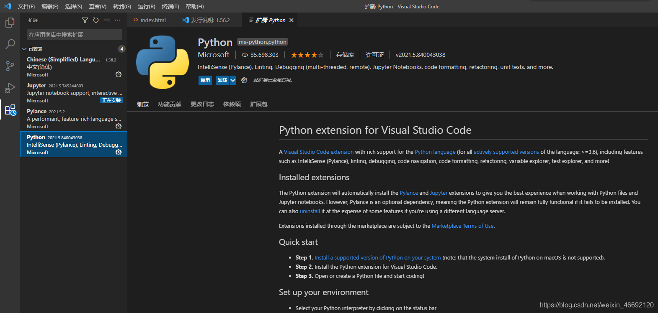Open the Pylance link in readme
Viewport: 658px width, 313px height.
(x=409, y=193)
